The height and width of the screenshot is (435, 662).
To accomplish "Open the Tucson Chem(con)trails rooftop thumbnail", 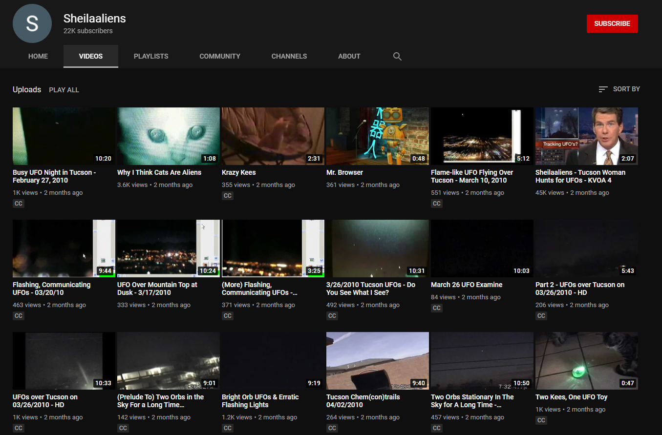I will click(378, 361).
